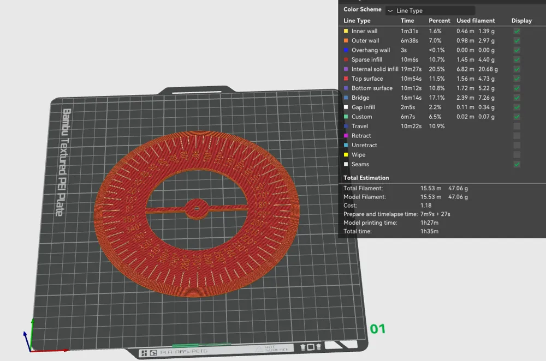Enable Retract display checkbox

pos(517,136)
